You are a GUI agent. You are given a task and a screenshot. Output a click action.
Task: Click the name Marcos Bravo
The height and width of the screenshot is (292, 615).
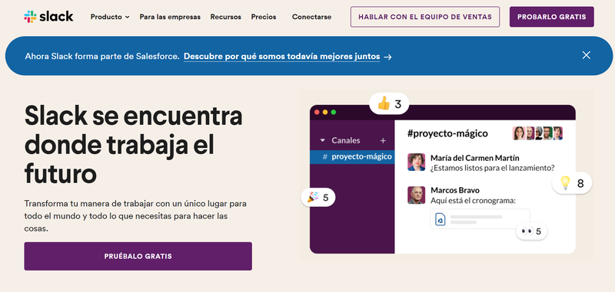click(455, 190)
